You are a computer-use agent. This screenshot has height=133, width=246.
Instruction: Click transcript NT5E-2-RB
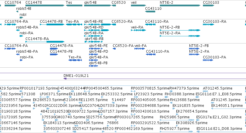[x=170, y=27]
